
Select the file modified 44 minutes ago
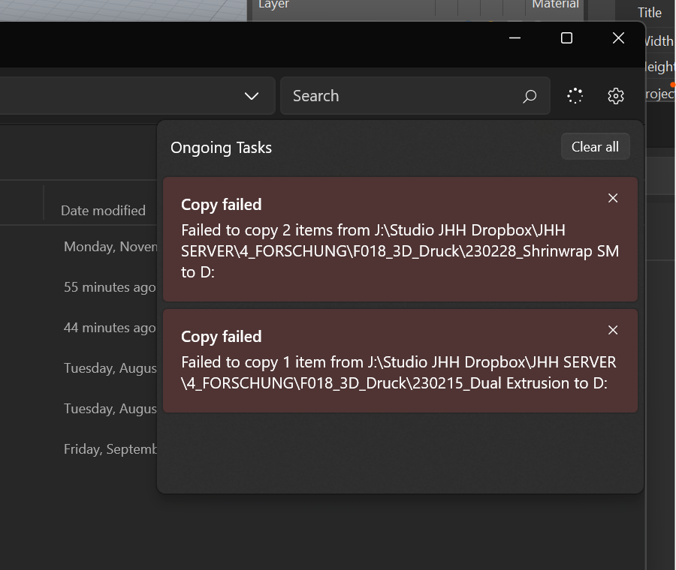pos(110,328)
